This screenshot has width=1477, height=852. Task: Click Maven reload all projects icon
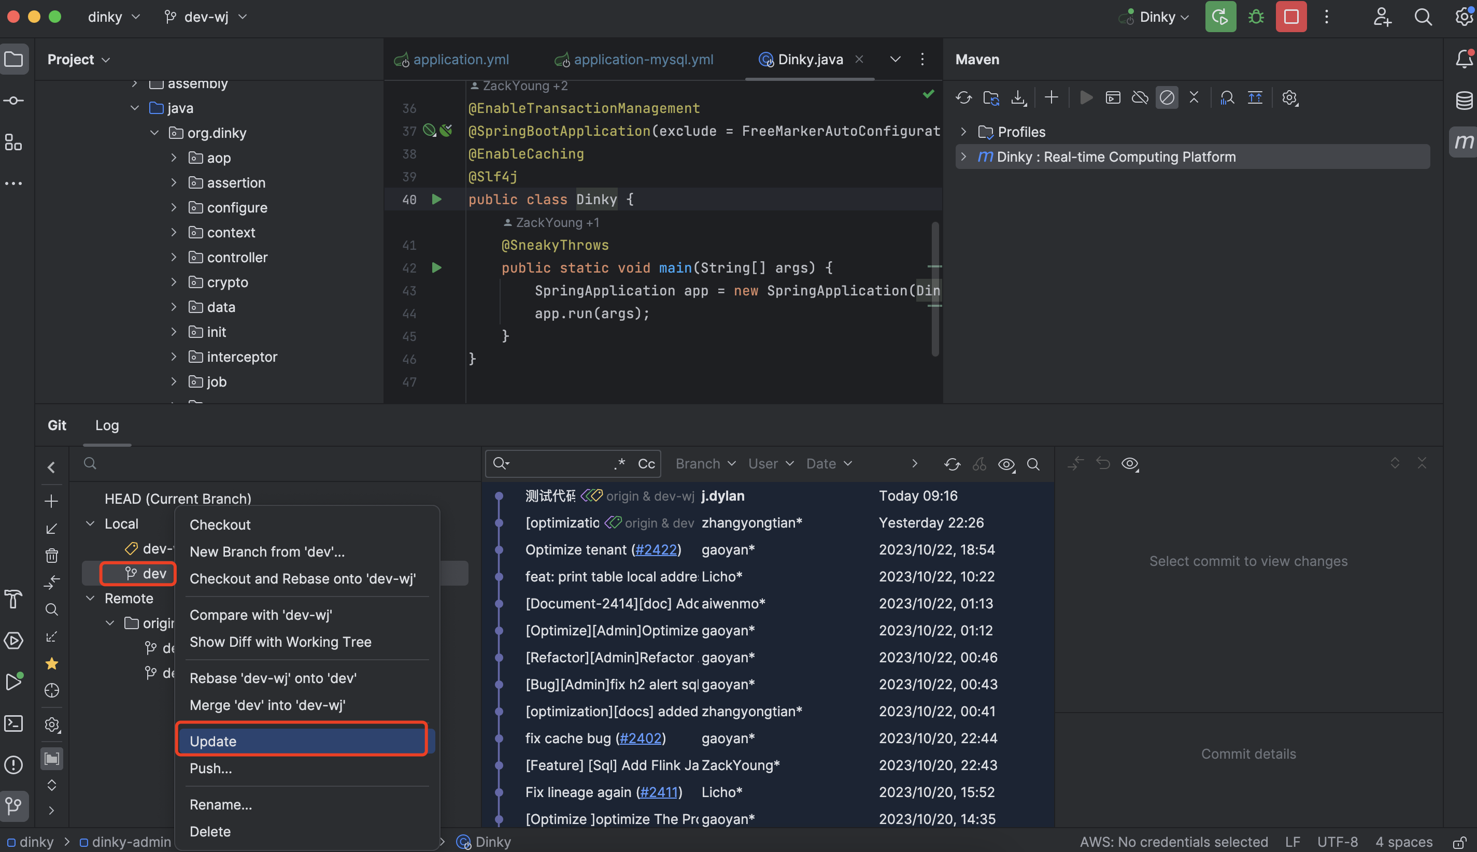[x=963, y=98]
